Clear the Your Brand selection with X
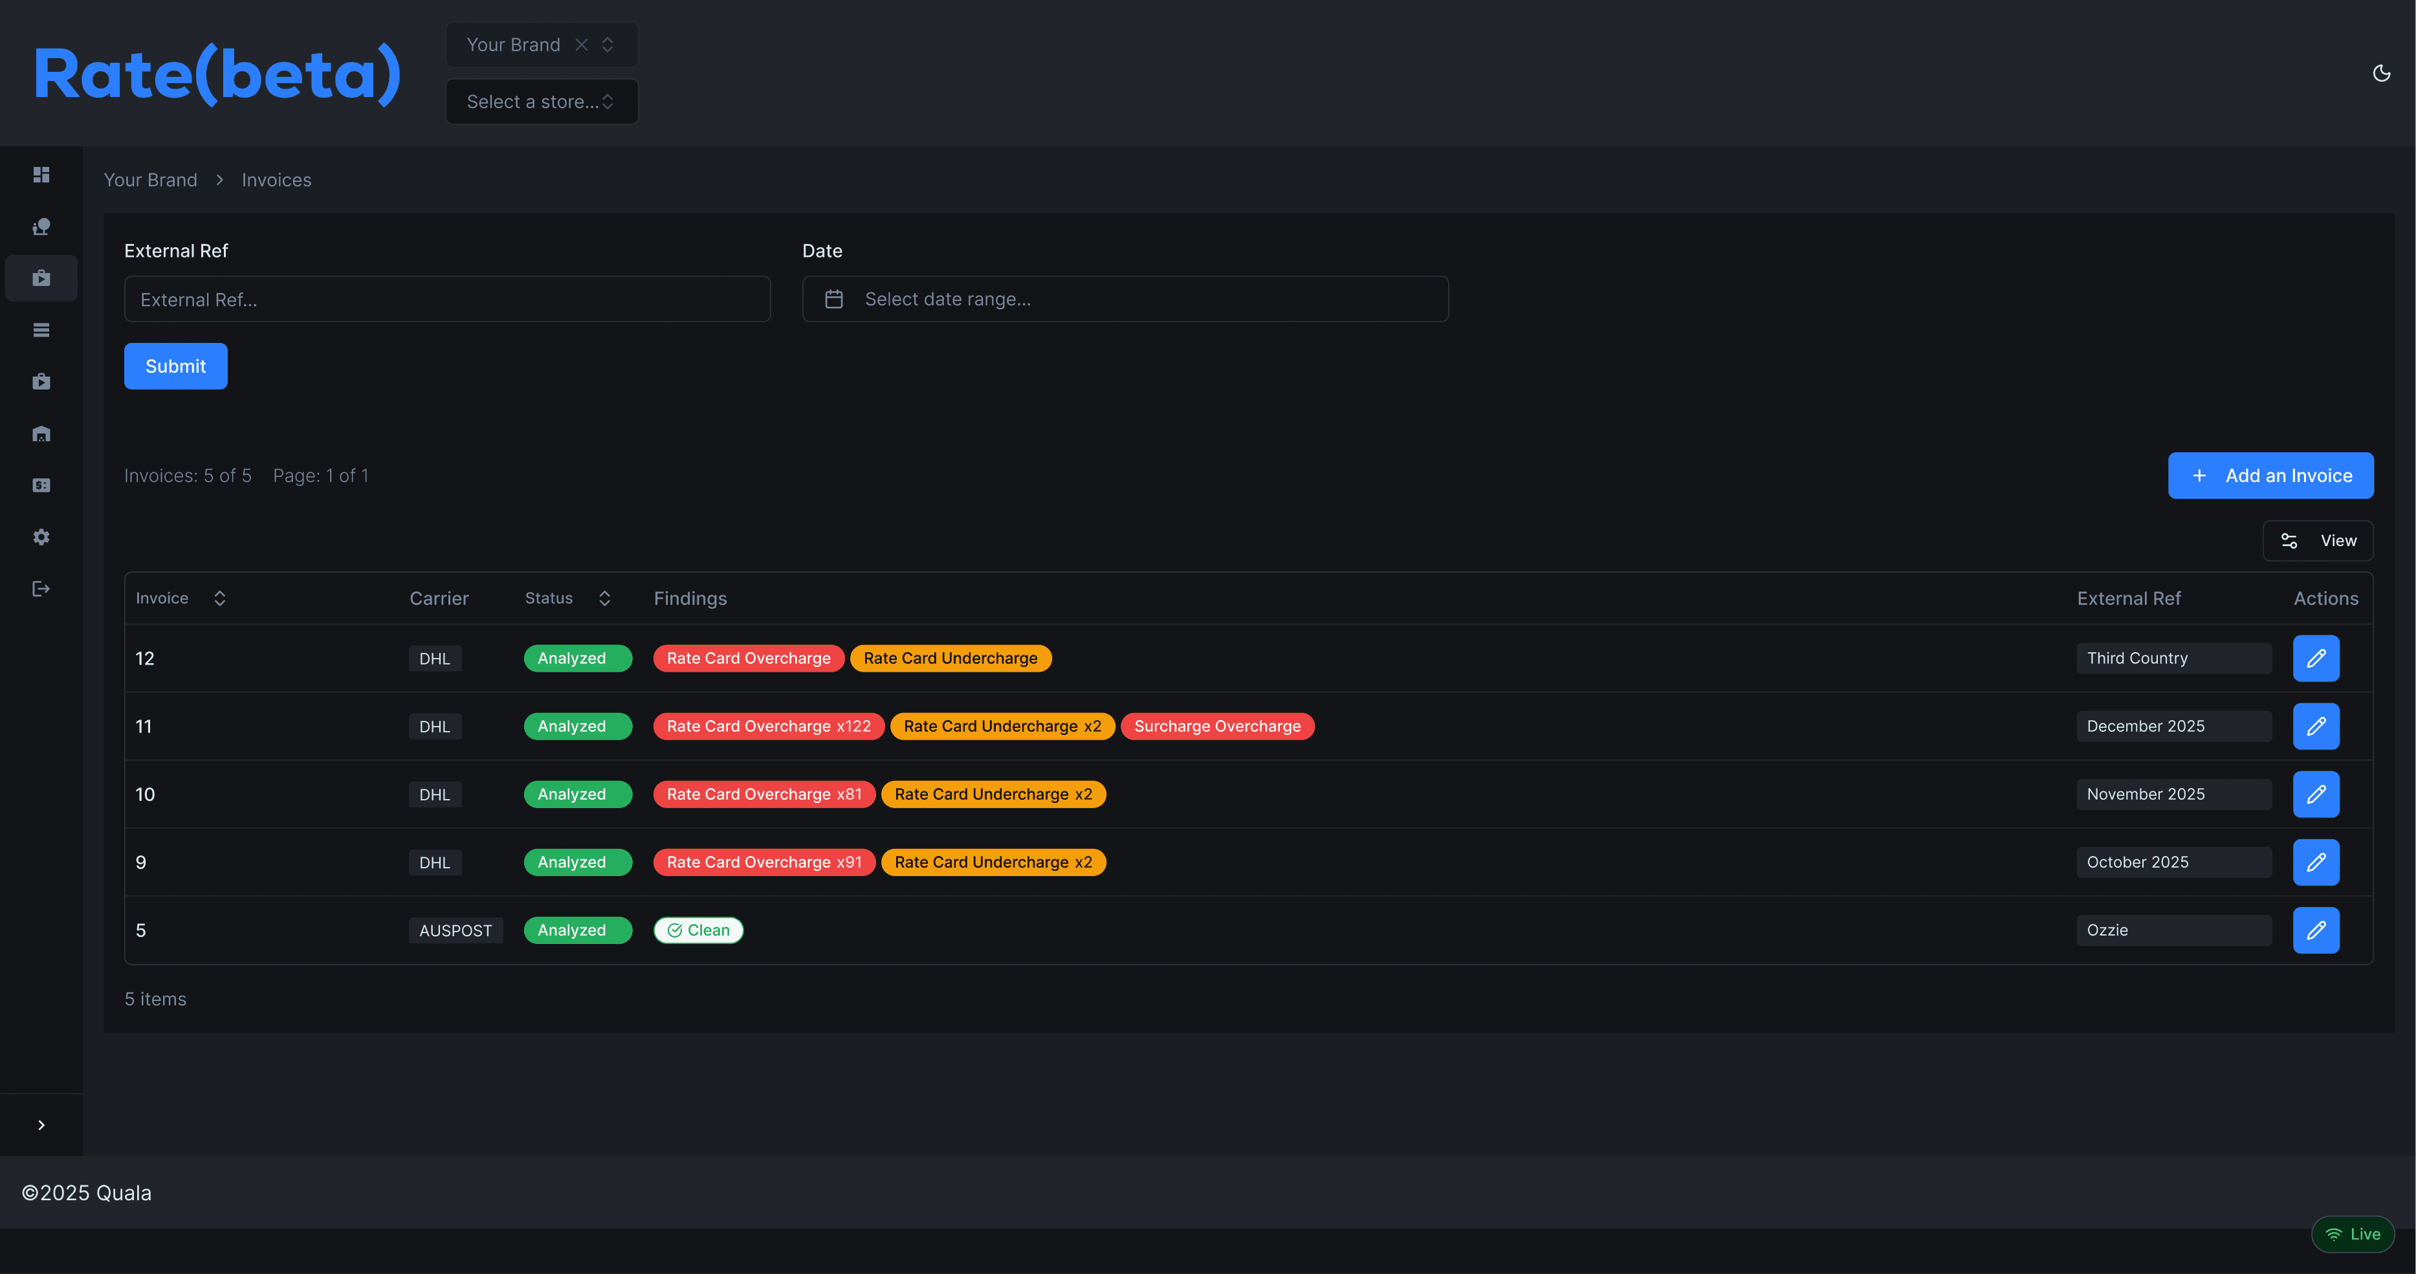 point(582,44)
